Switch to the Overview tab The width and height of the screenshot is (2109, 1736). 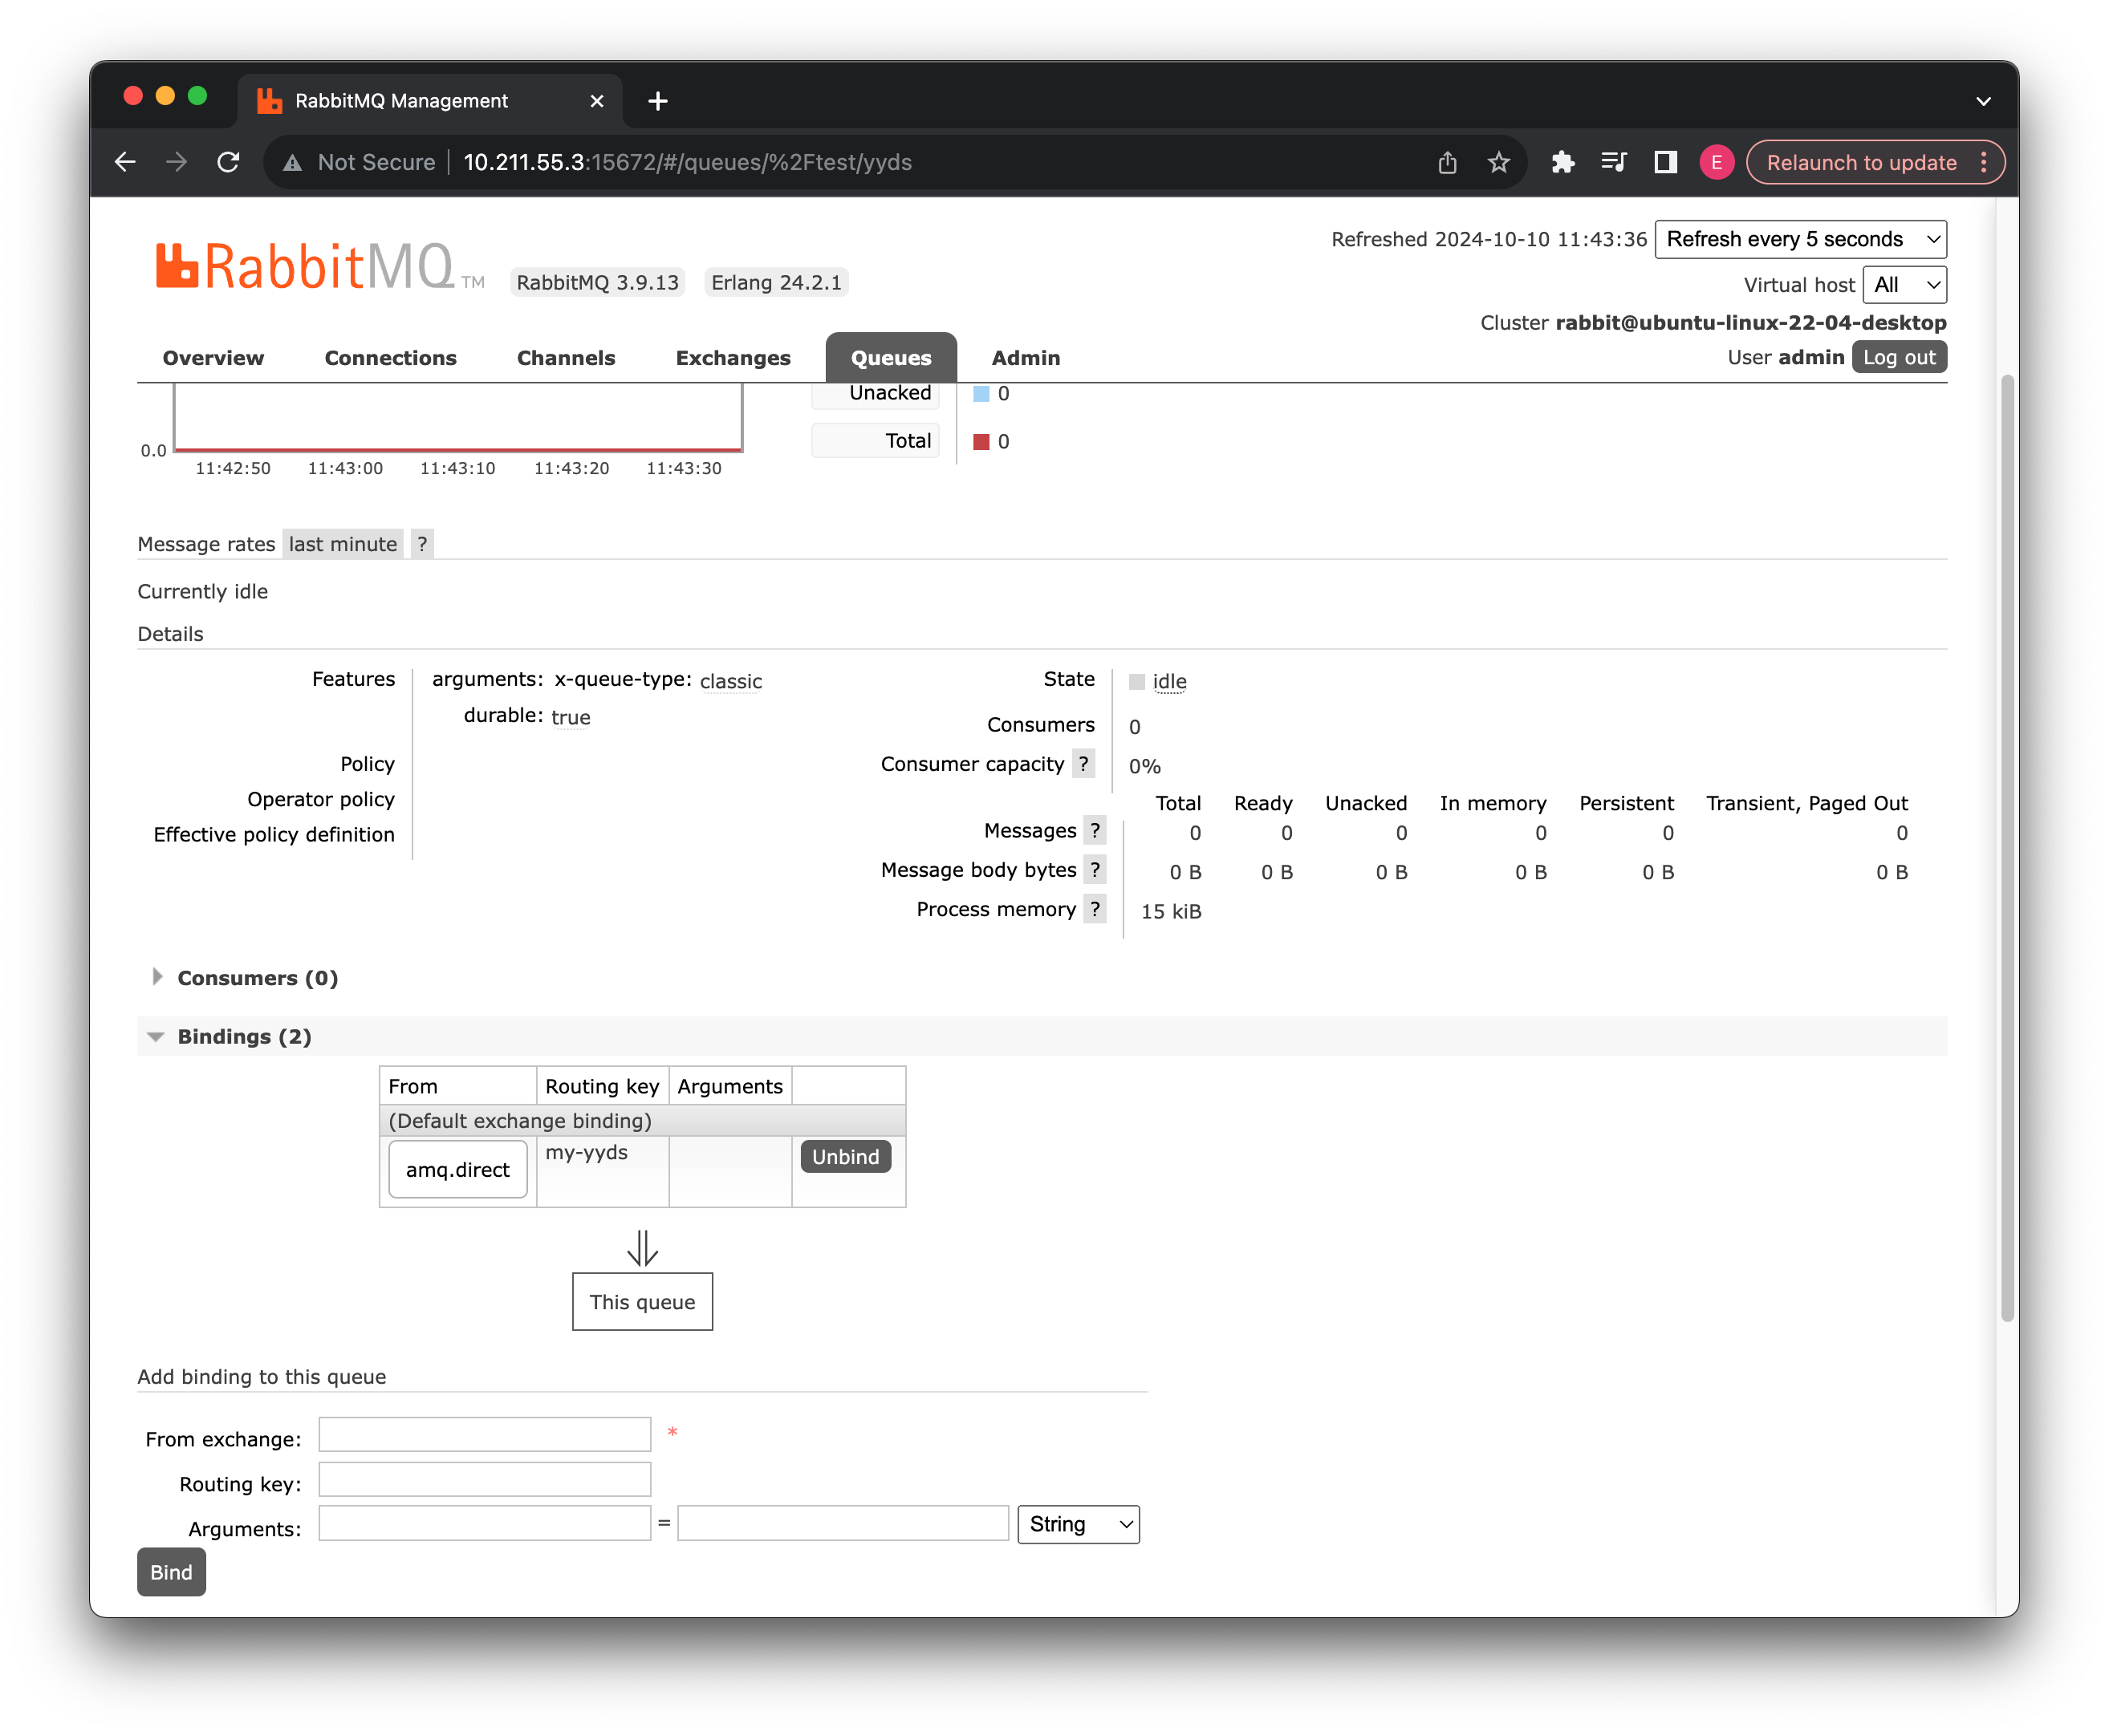coord(213,358)
